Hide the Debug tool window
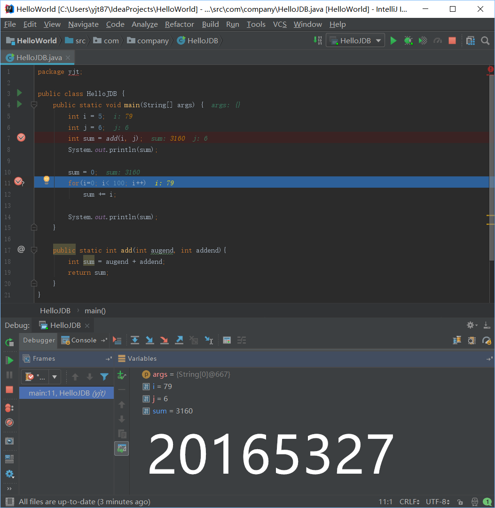 coord(486,325)
